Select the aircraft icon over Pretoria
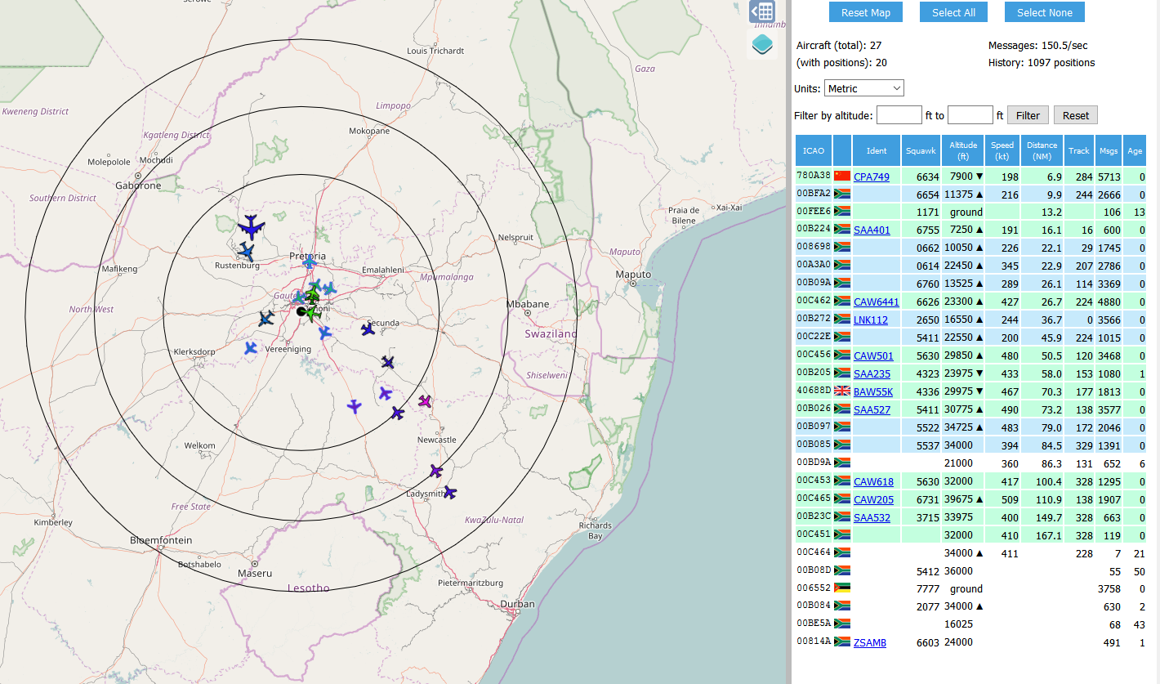1160x684 pixels. pyautogui.click(x=309, y=262)
